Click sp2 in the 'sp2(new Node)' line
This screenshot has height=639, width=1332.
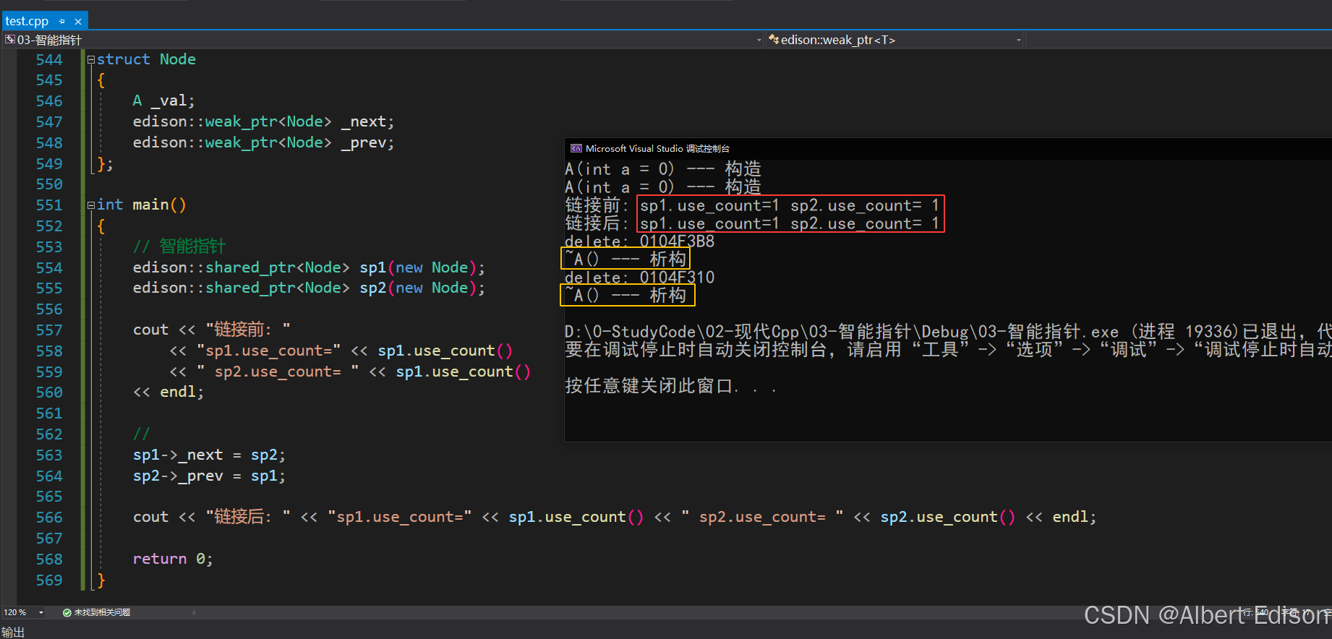[x=373, y=288]
